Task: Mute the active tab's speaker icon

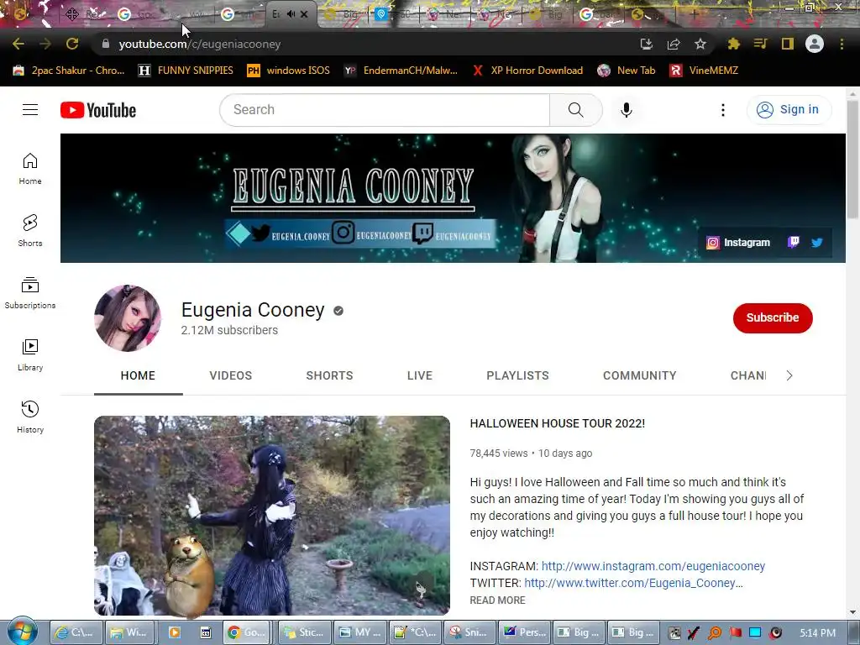Action: [291, 14]
